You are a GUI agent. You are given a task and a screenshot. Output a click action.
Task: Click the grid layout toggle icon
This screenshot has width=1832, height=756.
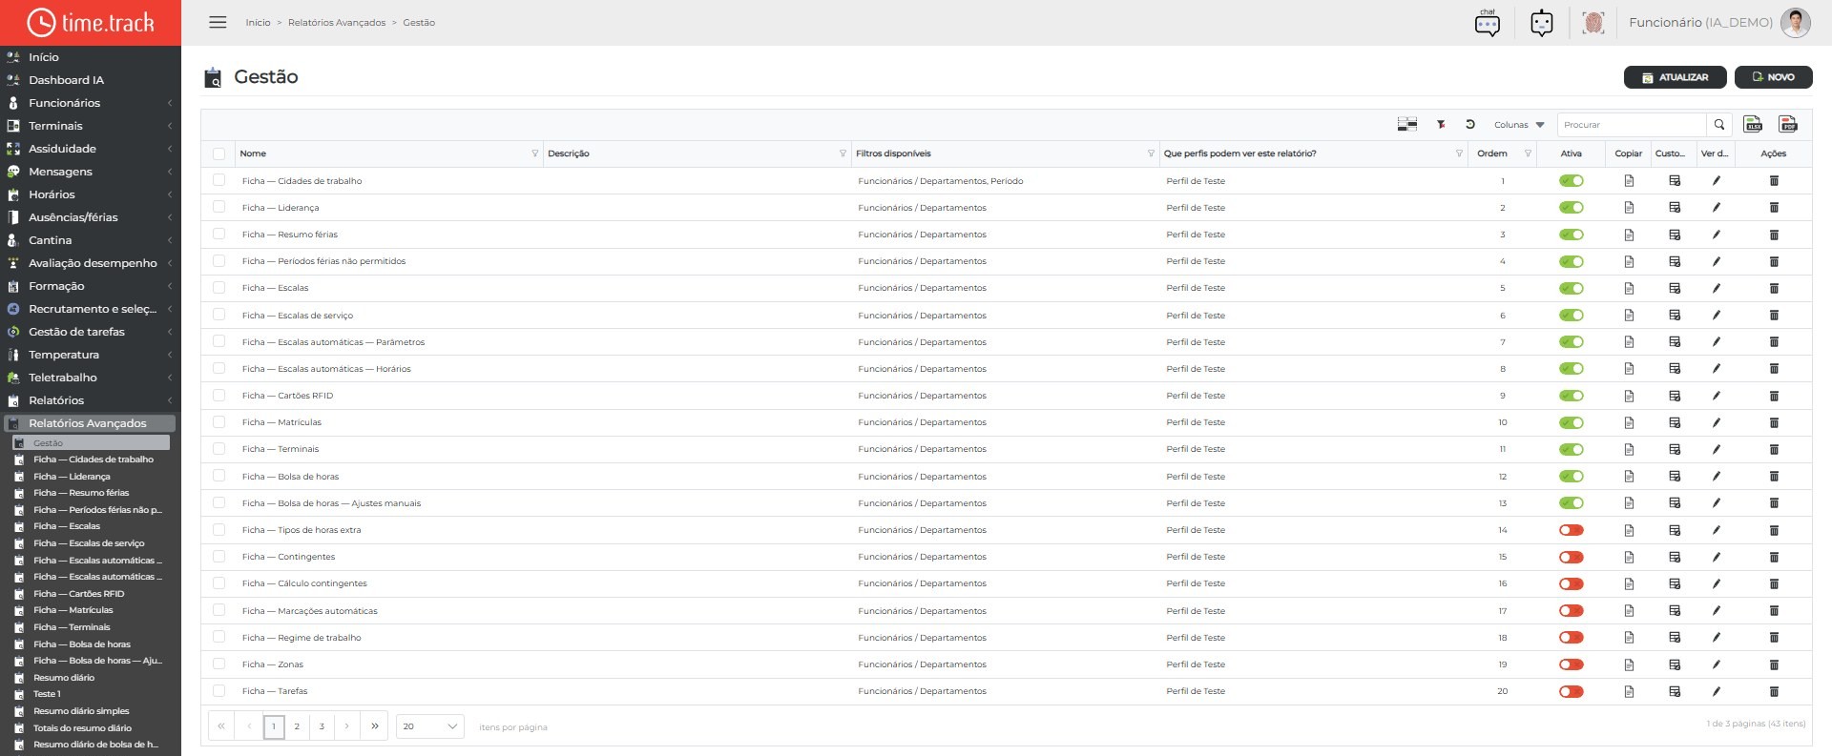1407,124
